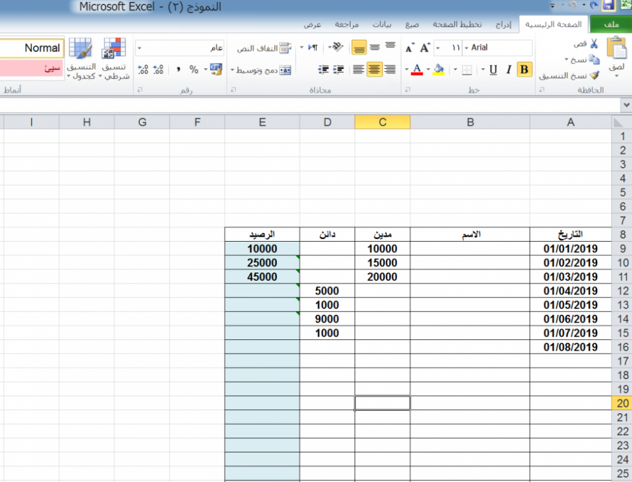Click the comma style icon
Screen dimensions: 632x482
coord(177,69)
